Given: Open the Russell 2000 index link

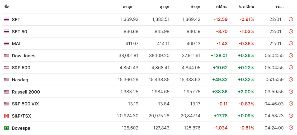Looking at the screenshot, I should tap(26, 92).
